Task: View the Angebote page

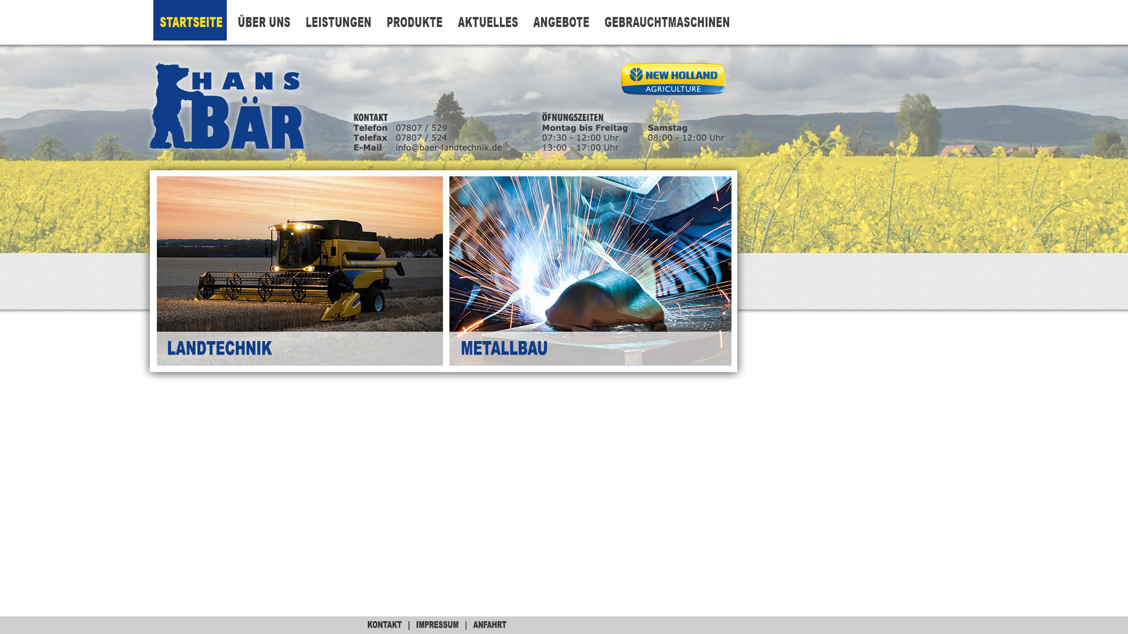Action: 561,22
